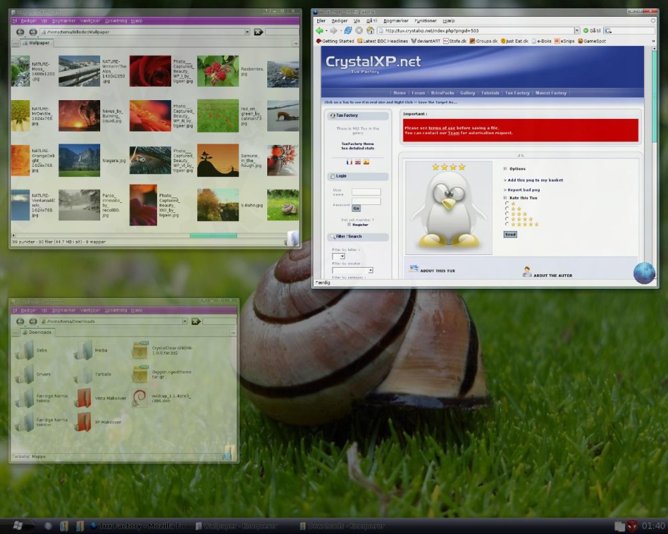Go back in the Downloads Konqueror window
668x534 pixels.
click(20, 322)
